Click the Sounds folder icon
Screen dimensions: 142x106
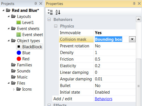click(x=13, y=71)
